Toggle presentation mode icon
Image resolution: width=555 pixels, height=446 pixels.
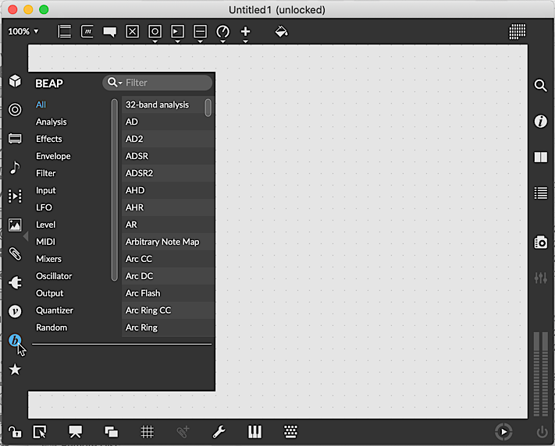[x=75, y=431]
